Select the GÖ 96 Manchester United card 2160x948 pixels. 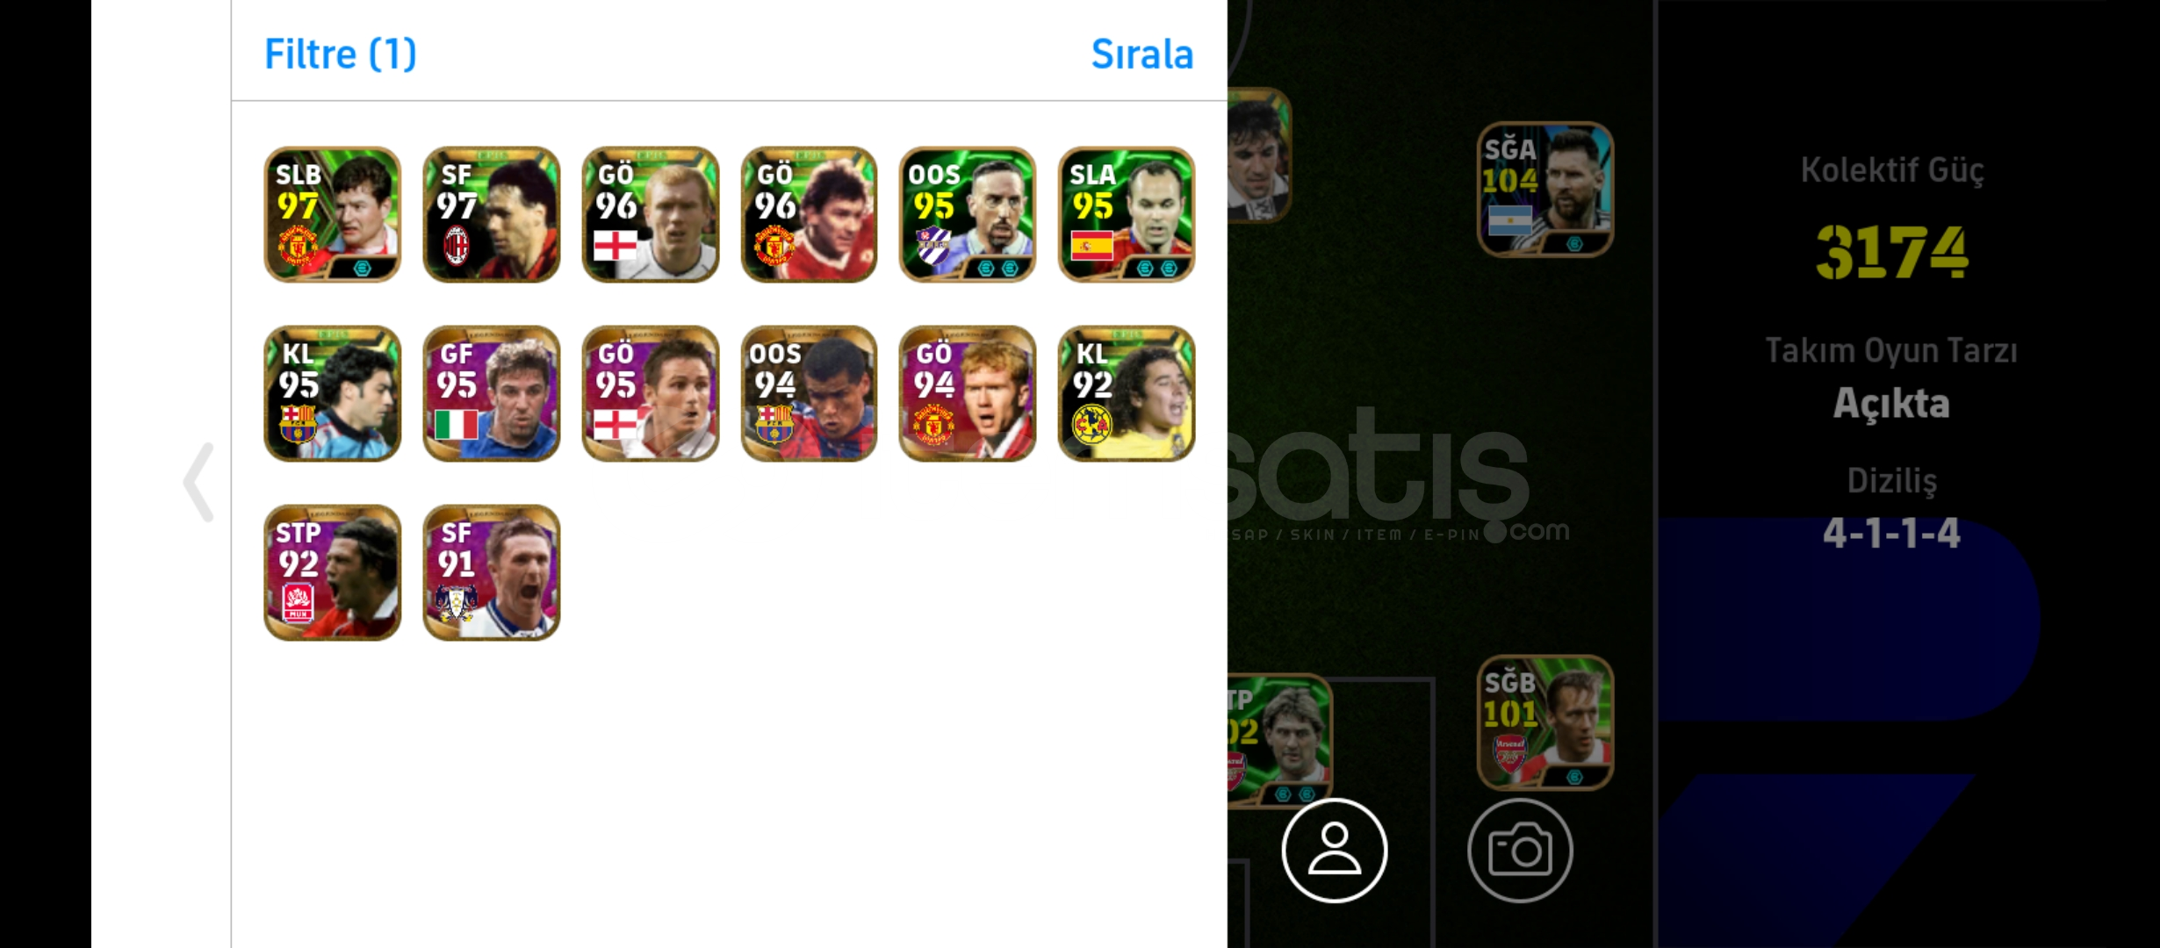tap(809, 214)
